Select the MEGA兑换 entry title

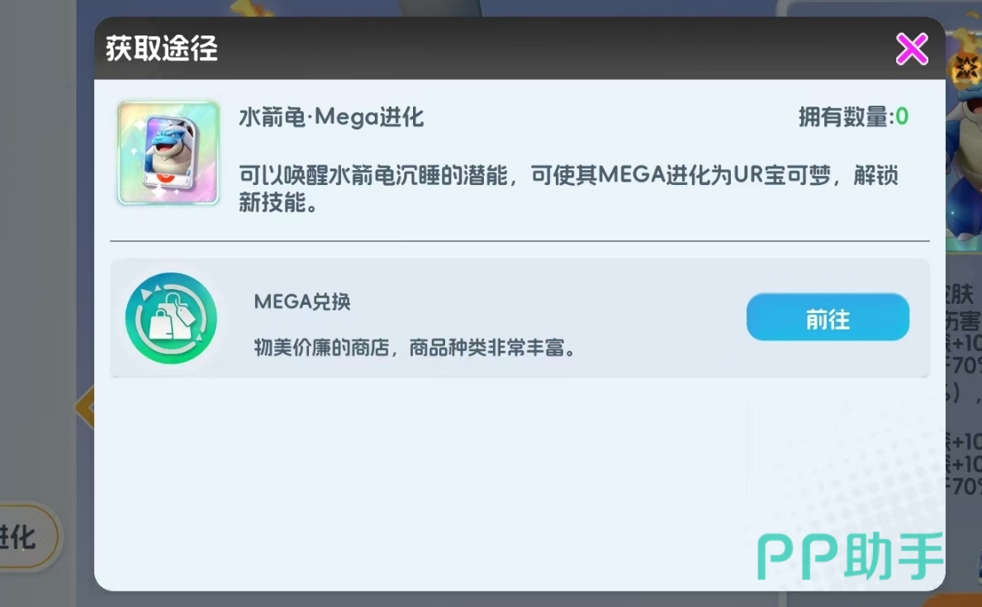301,302
